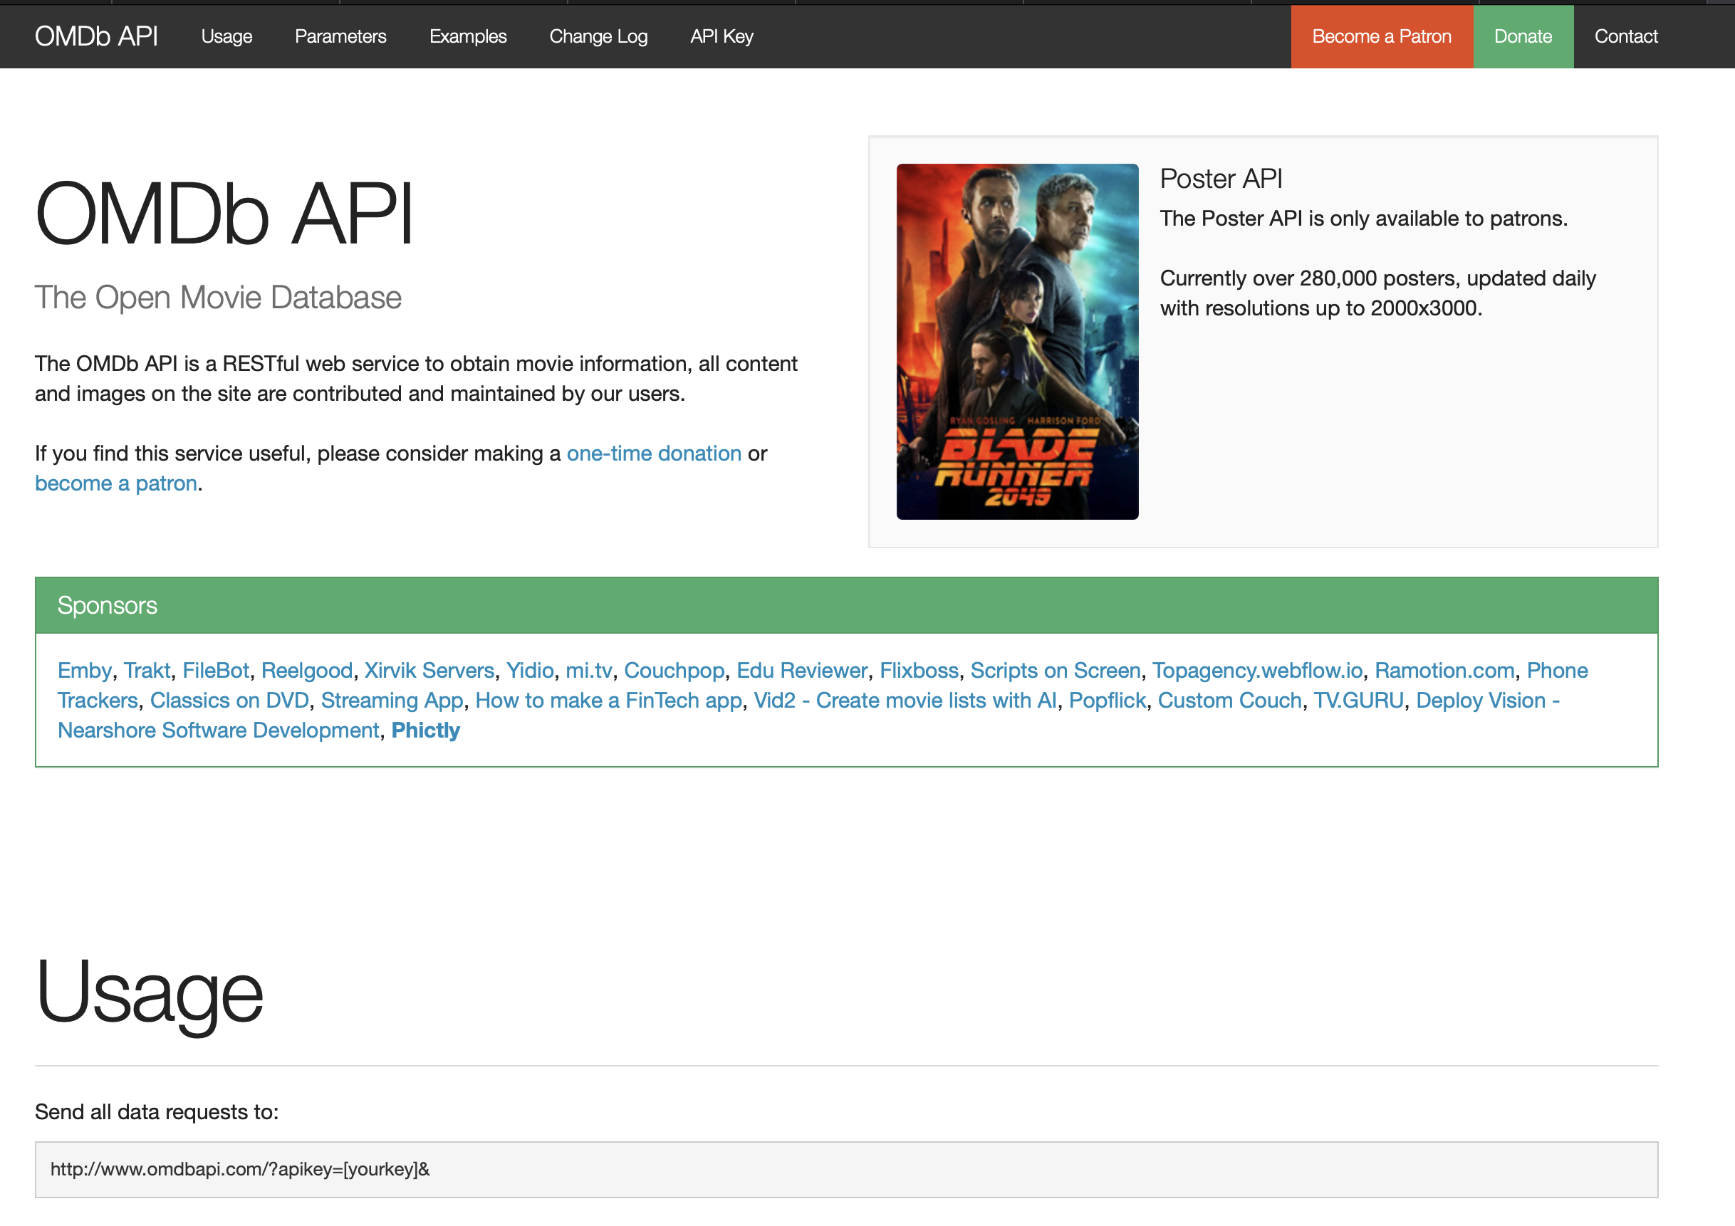Click the green Donate button
Viewport: 1735px width, 1226px height.
click(x=1522, y=36)
